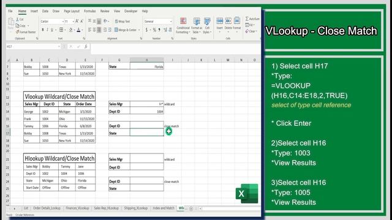Open the Clear dropdown
Screen dimensions: 392x220
(x=251, y=31)
